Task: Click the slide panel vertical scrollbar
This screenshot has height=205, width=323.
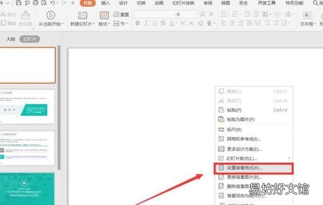Action: (59, 107)
